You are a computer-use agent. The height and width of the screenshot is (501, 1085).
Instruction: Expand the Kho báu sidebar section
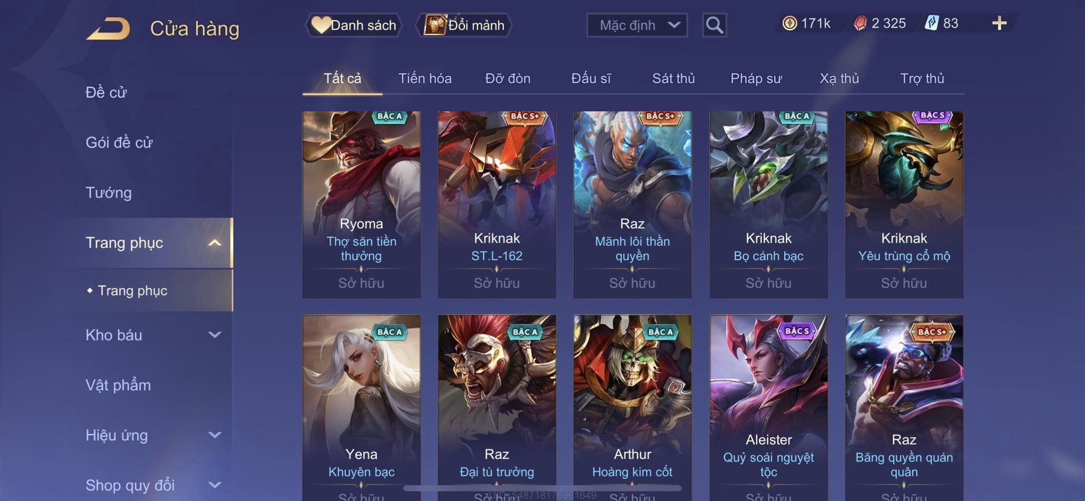214,335
